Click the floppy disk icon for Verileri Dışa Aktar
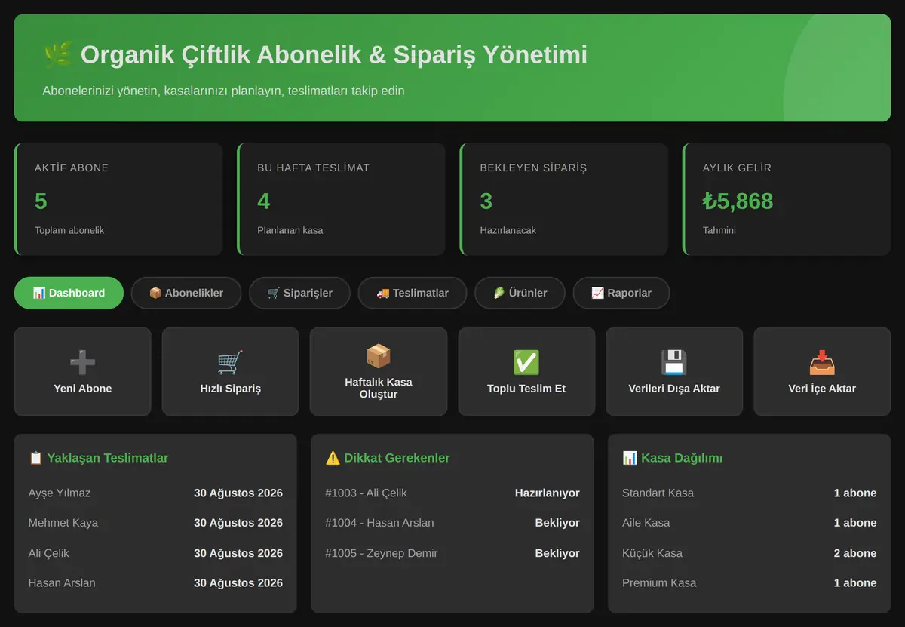The height and width of the screenshot is (627, 905). tap(674, 362)
